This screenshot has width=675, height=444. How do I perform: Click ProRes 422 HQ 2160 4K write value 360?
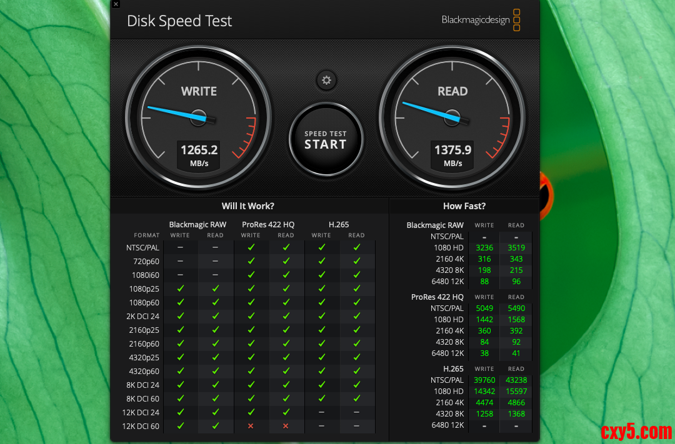(x=484, y=331)
